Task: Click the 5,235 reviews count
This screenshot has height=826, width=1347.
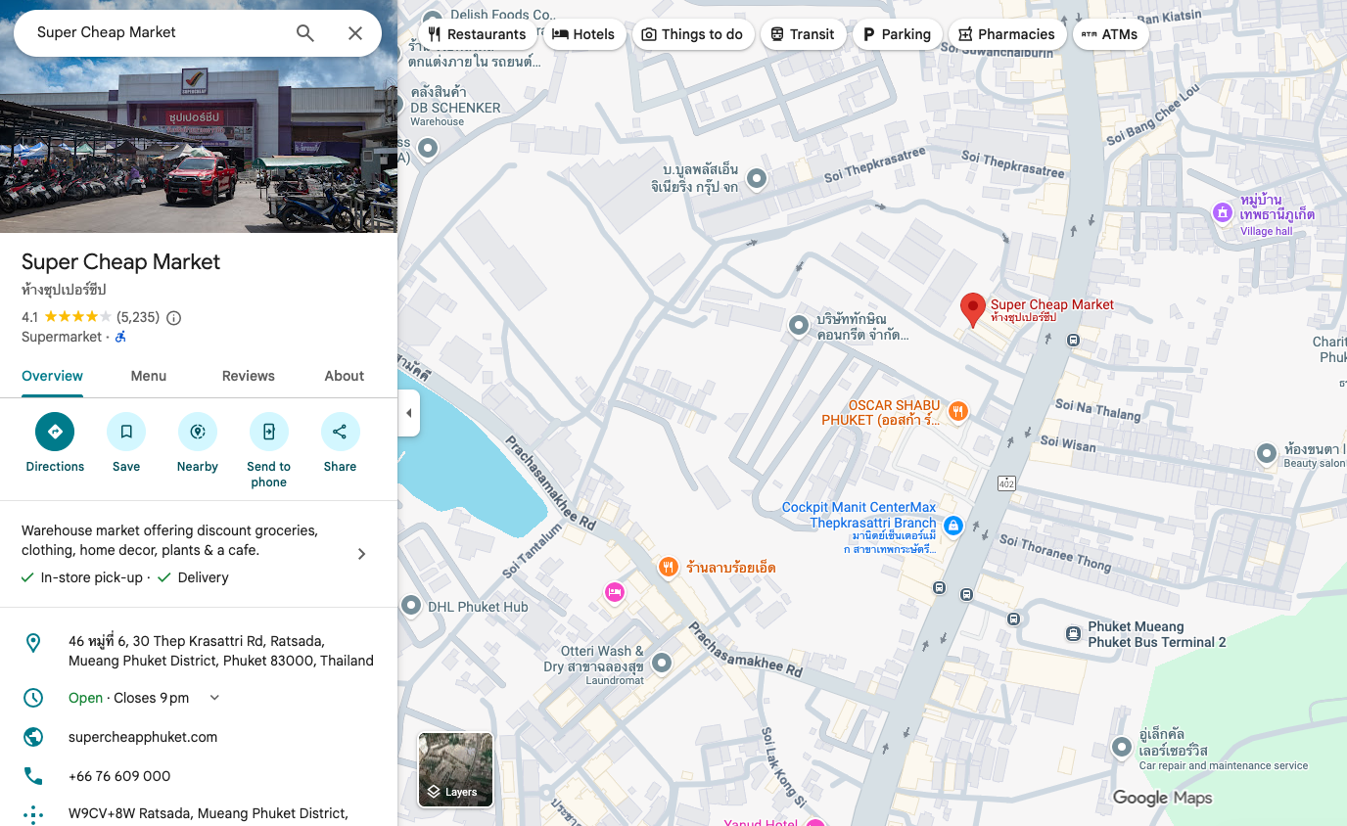Action: pyautogui.click(x=138, y=317)
